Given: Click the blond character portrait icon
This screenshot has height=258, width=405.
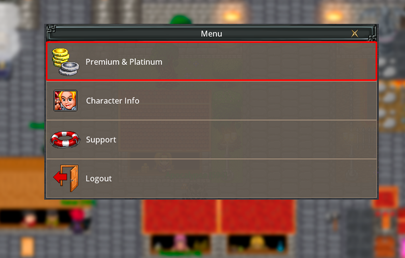Looking at the screenshot, I should point(65,101).
